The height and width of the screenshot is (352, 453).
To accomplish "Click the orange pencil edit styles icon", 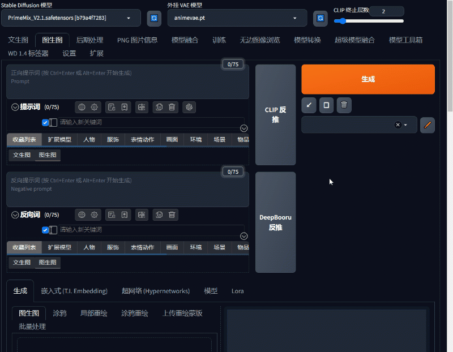I will pos(428,125).
